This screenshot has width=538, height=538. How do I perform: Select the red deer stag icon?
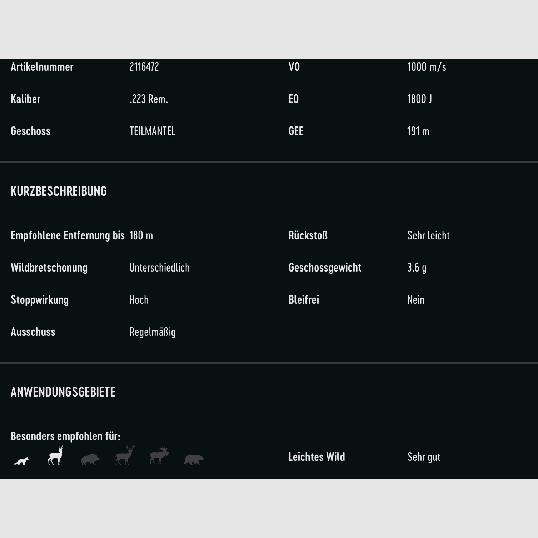point(125,456)
